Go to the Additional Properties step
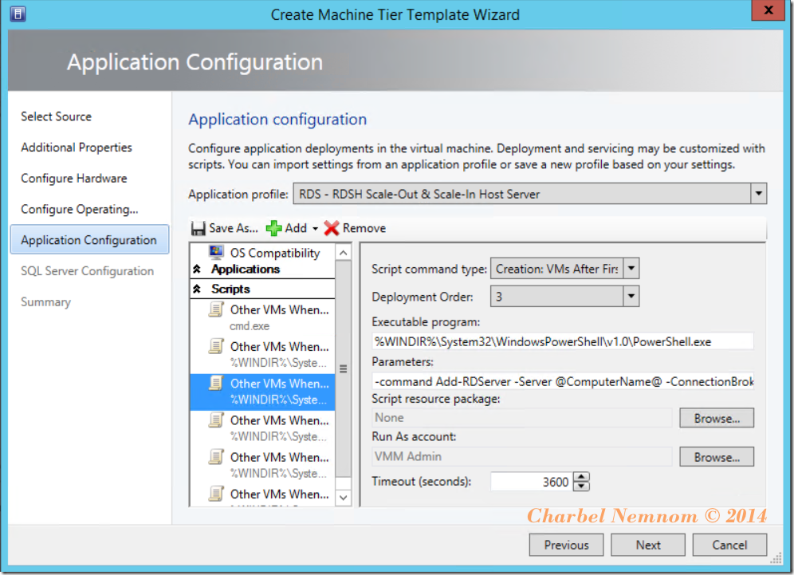 pyautogui.click(x=77, y=148)
